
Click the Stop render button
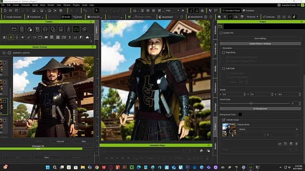tap(84, 141)
